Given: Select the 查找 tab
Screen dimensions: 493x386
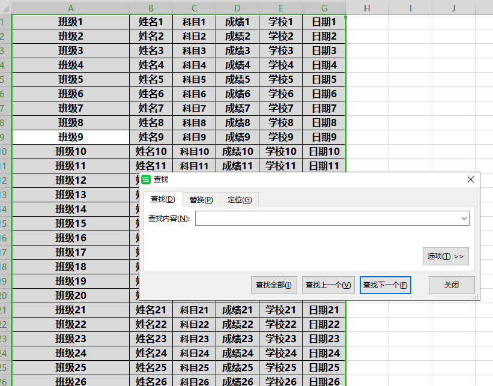Looking at the screenshot, I should click(x=162, y=199).
